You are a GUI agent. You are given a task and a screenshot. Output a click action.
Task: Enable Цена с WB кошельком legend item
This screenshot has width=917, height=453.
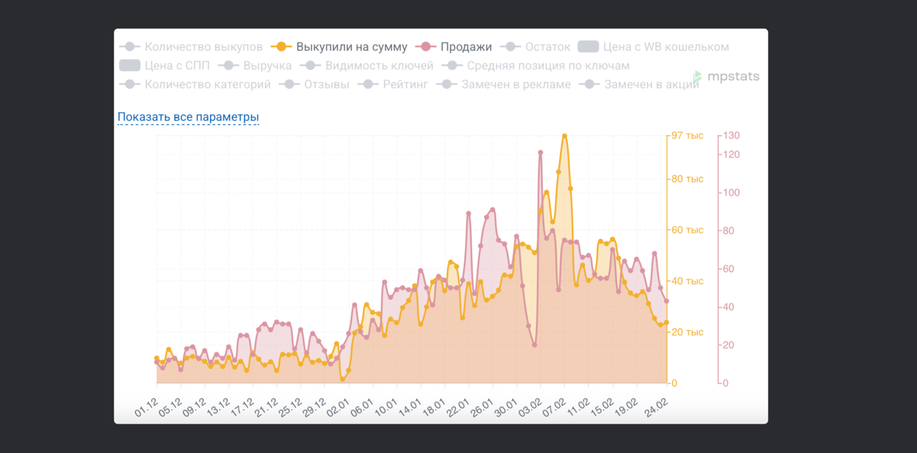[x=654, y=47]
